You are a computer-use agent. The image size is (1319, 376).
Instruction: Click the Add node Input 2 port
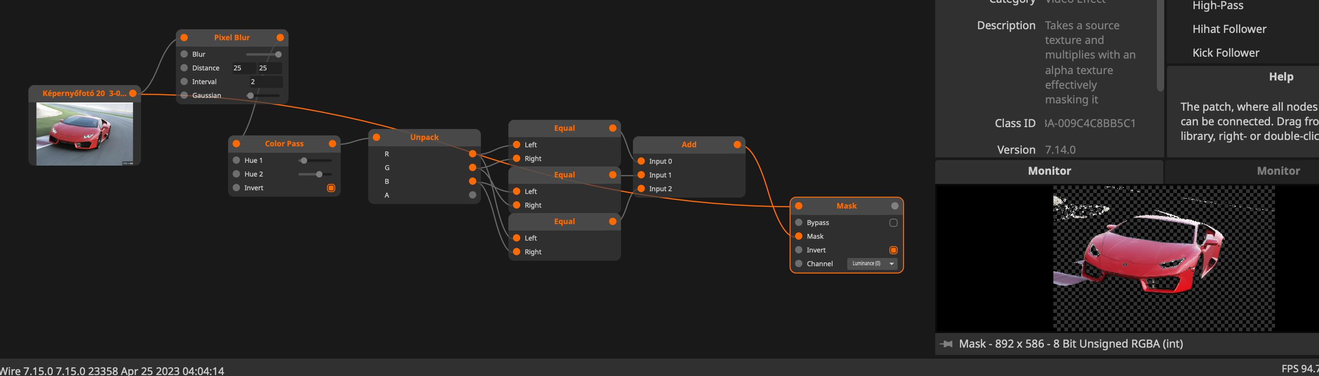click(641, 189)
